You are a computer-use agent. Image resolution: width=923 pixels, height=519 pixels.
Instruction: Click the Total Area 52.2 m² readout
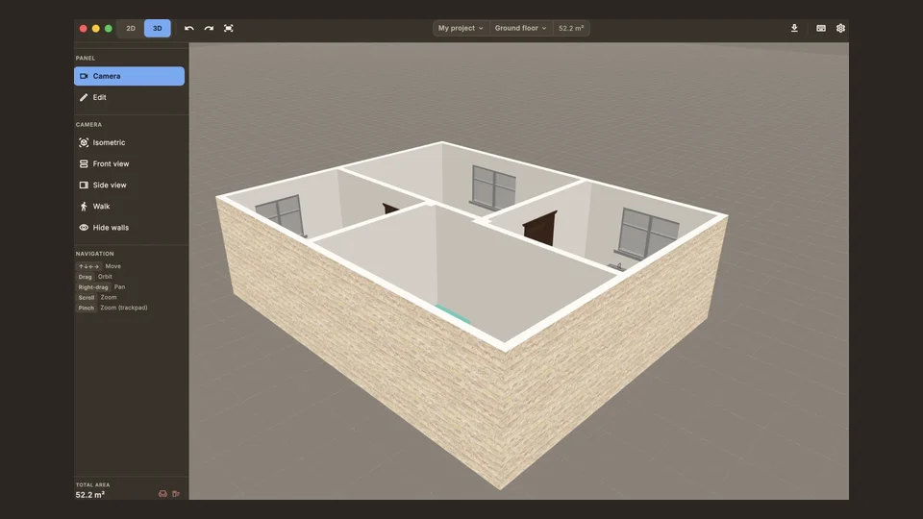pos(90,495)
